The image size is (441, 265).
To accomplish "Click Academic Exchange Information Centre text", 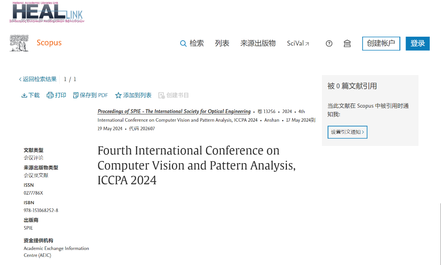I will click(56, 252).
